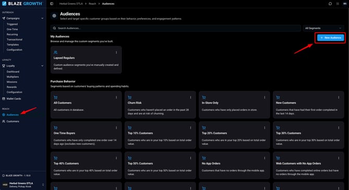
Task: Go to Audiences in the sidebar
Action: coord(13,115)
